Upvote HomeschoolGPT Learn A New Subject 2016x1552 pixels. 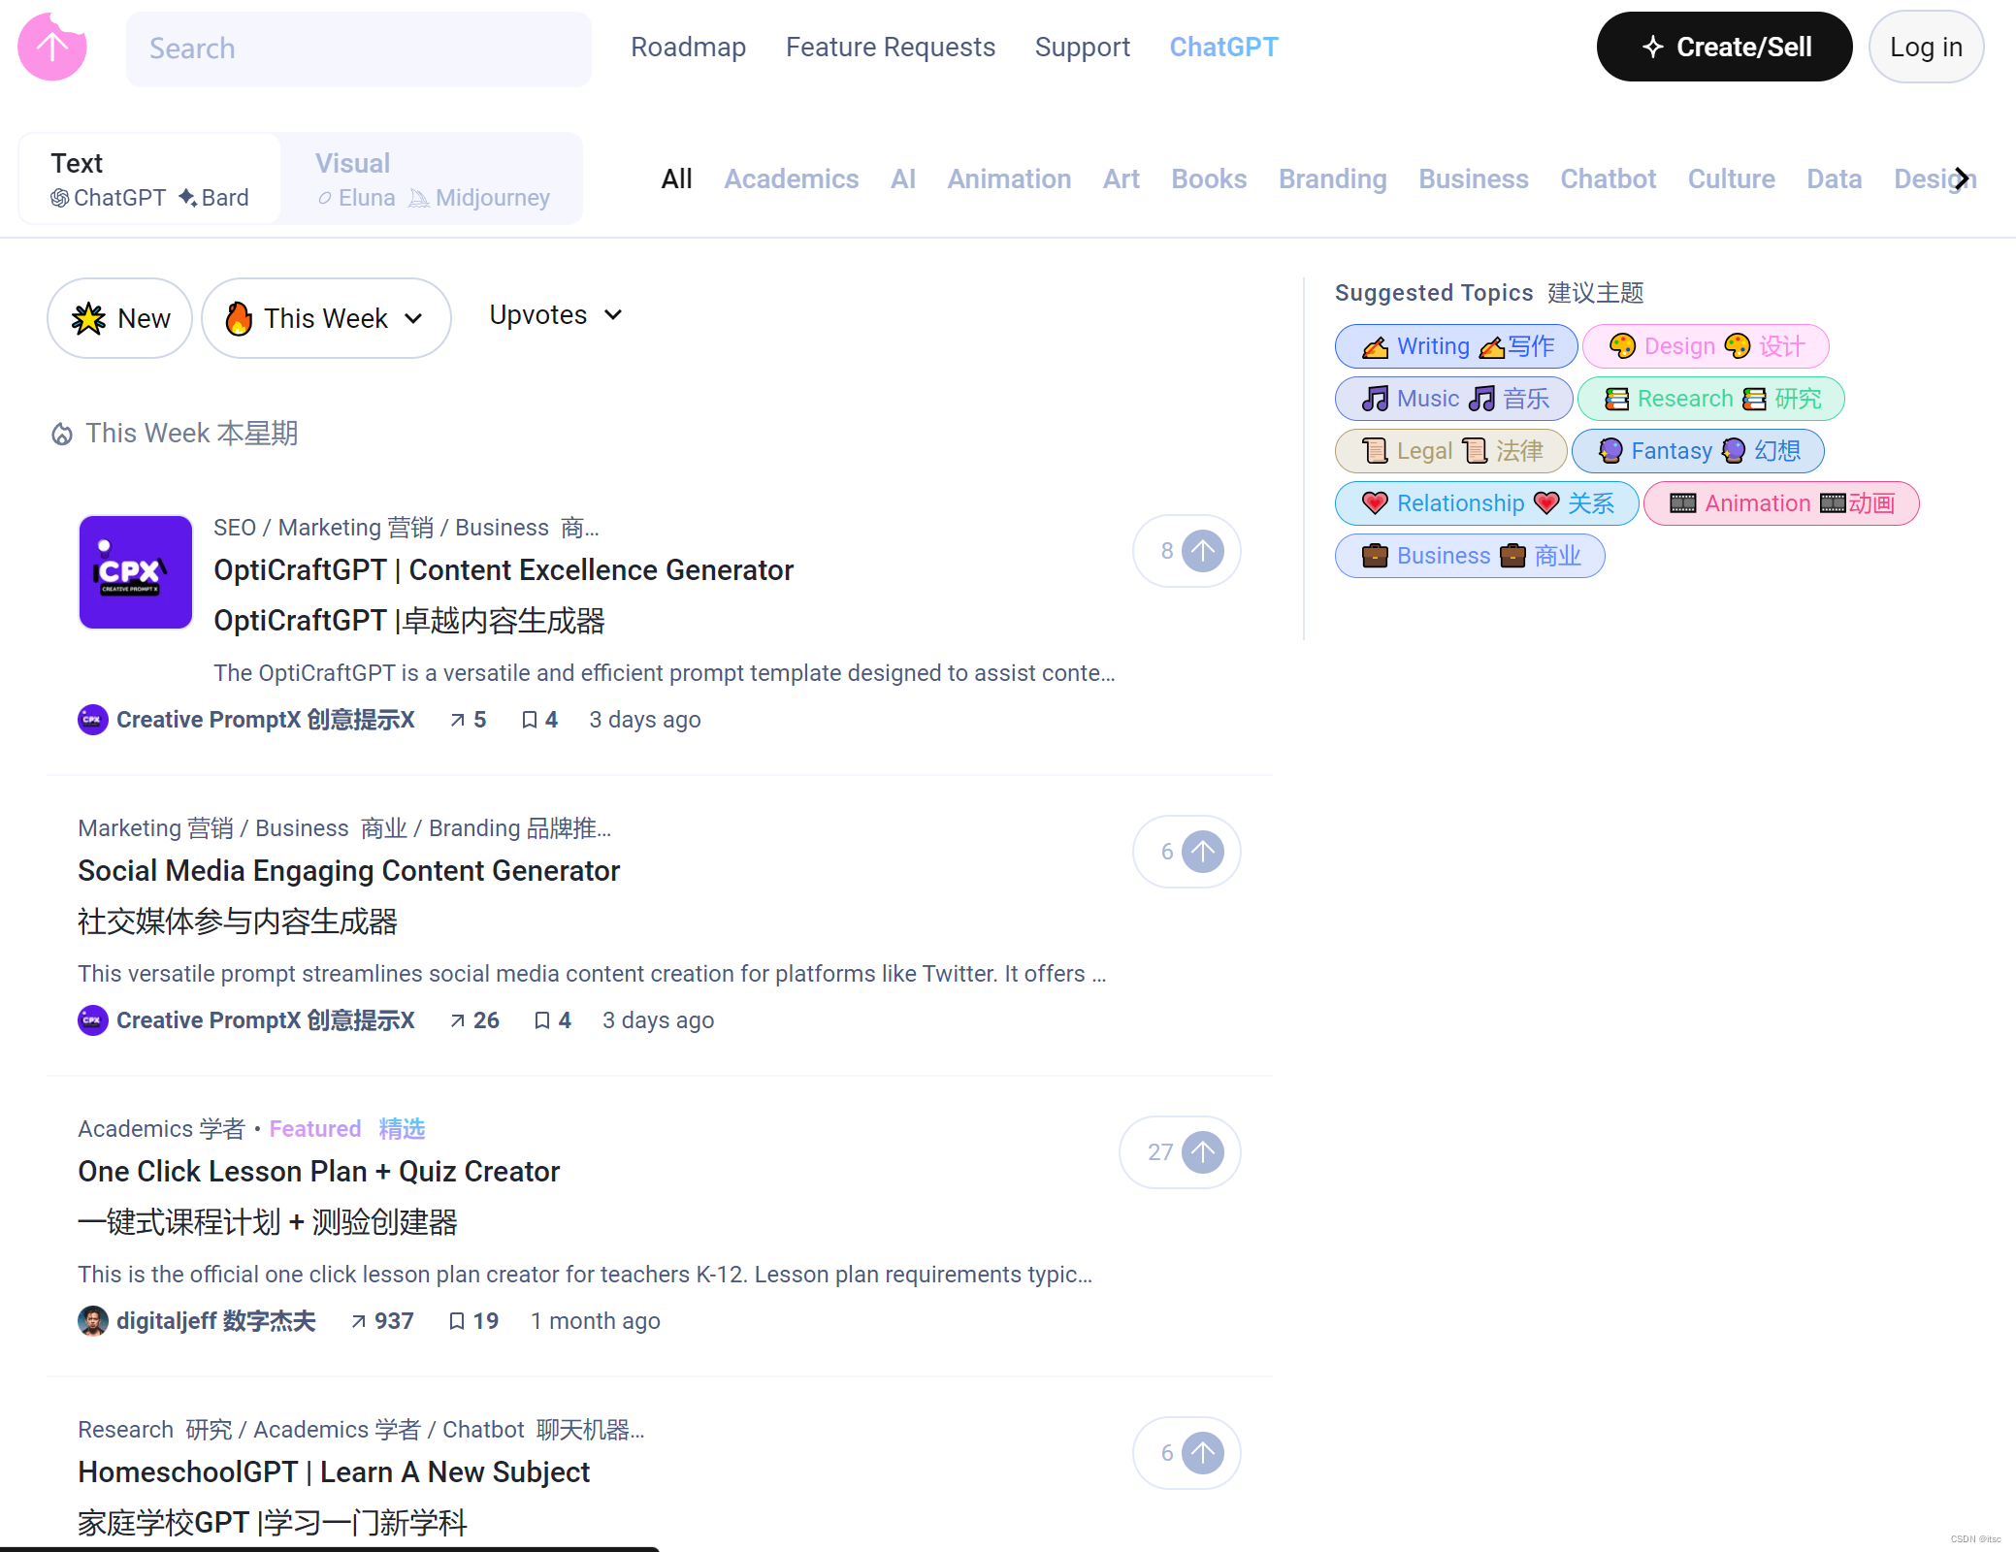[1202, 1453]
